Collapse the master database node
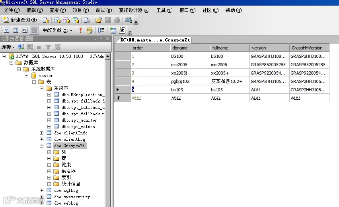The height and width of the screenshot is (207, 339). tap(26, 75)
